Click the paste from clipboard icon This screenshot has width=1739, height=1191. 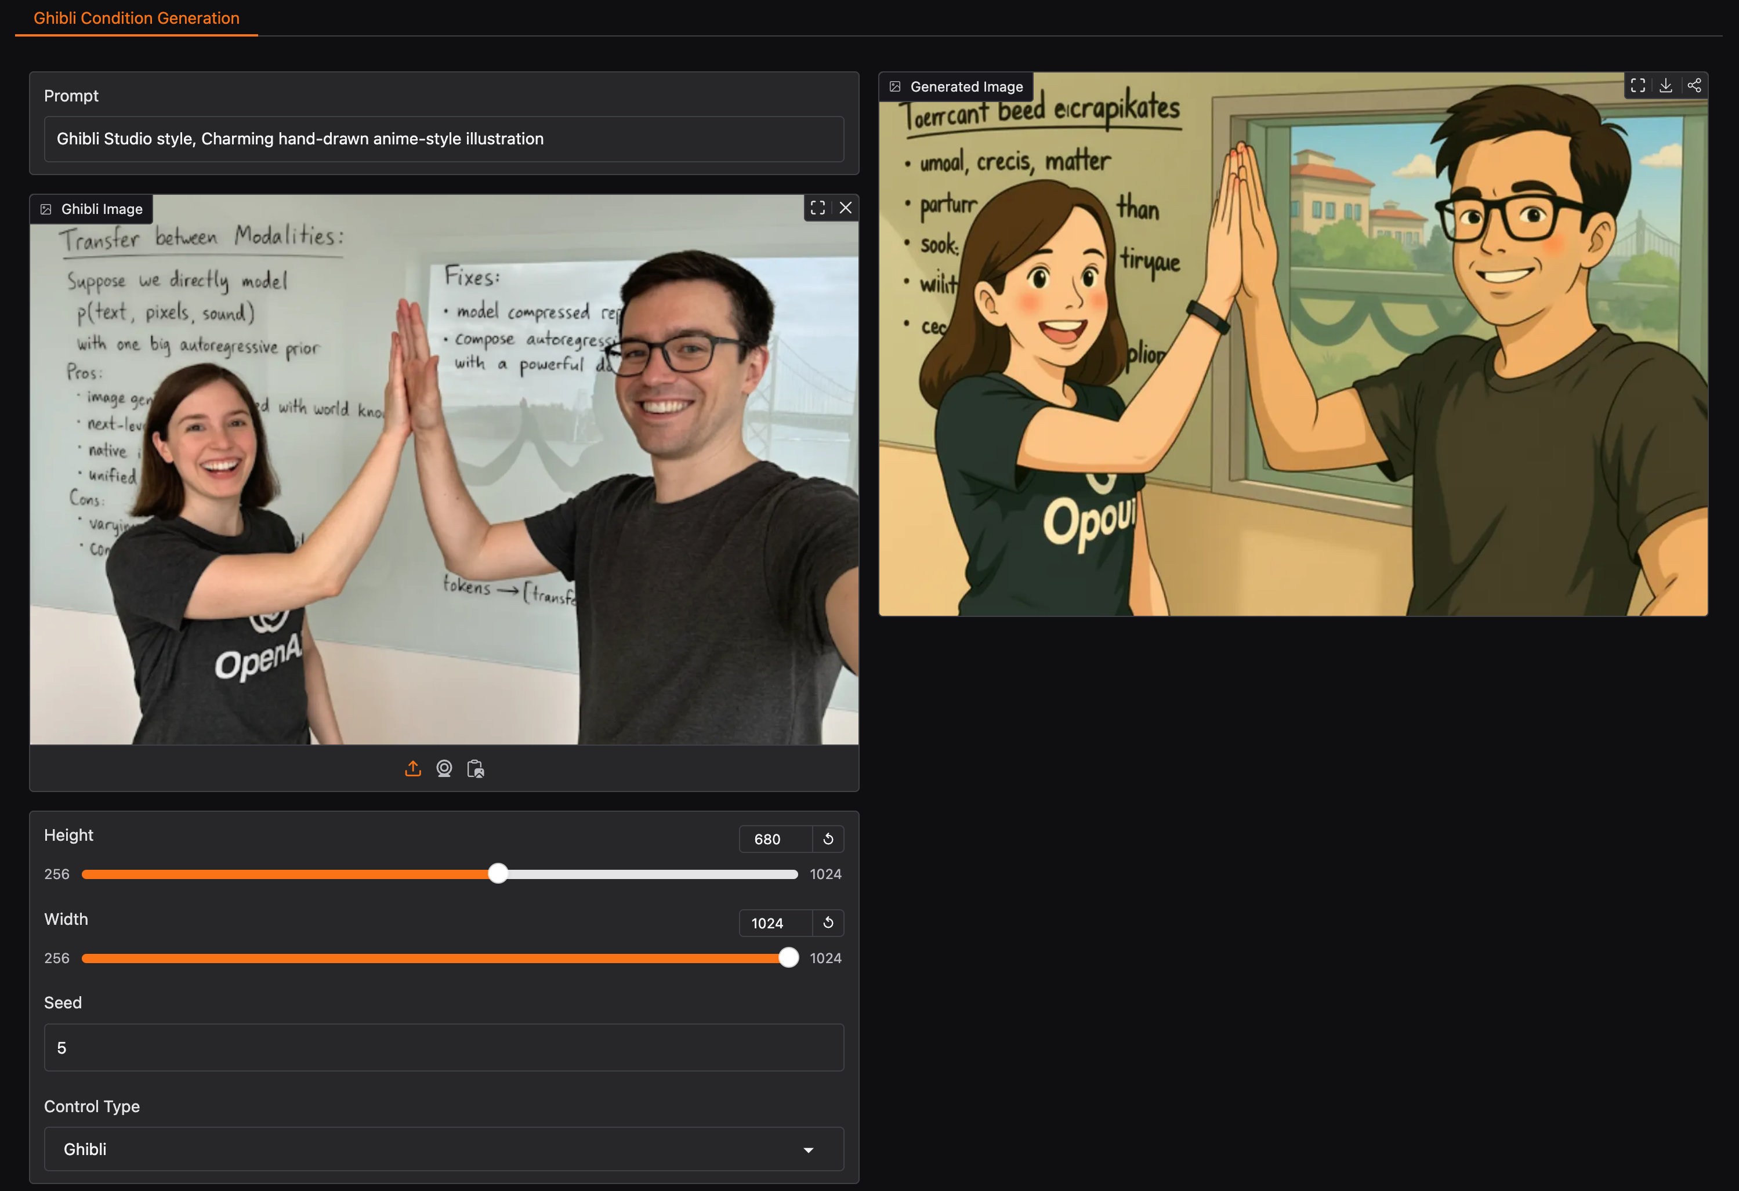click(x=475, y=768)
